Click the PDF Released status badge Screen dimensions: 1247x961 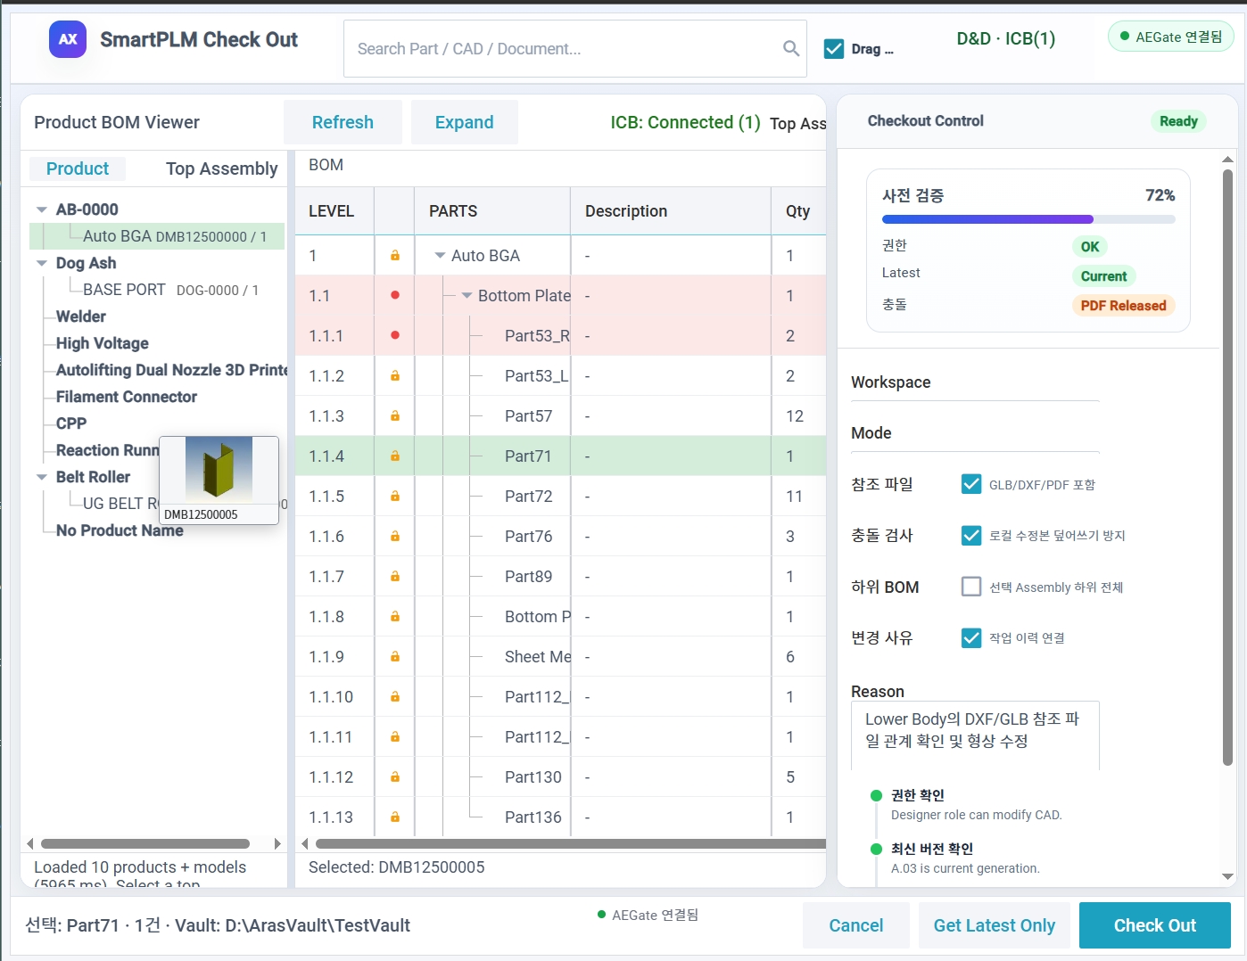pyautogui.click(x=1123, y=306)
